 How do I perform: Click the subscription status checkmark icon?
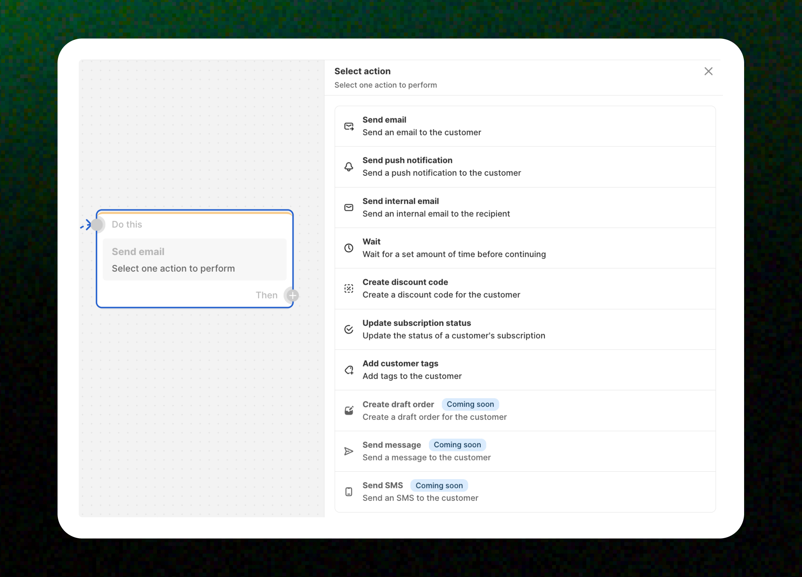pos(349,329)
